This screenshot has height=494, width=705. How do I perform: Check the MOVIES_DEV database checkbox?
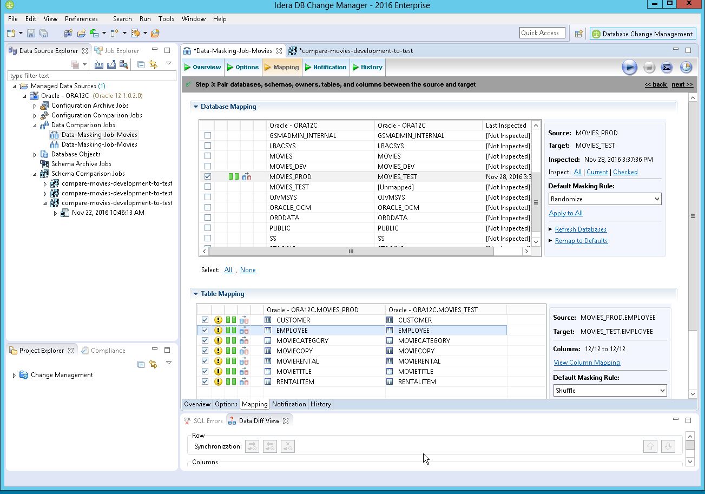(x=208, y=166)
